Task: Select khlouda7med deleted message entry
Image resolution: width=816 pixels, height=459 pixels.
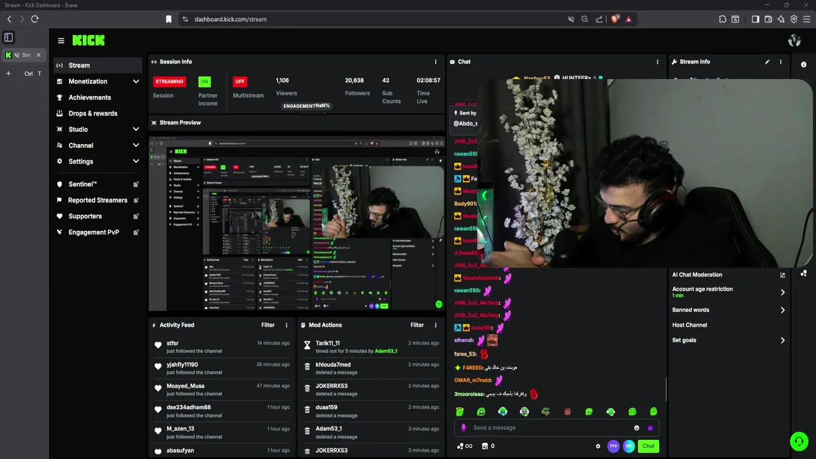Action: pyautogui.click(x=371, y=368)
